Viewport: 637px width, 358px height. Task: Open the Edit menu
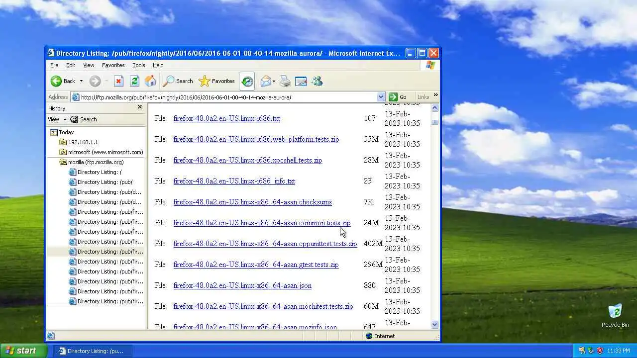71,65
